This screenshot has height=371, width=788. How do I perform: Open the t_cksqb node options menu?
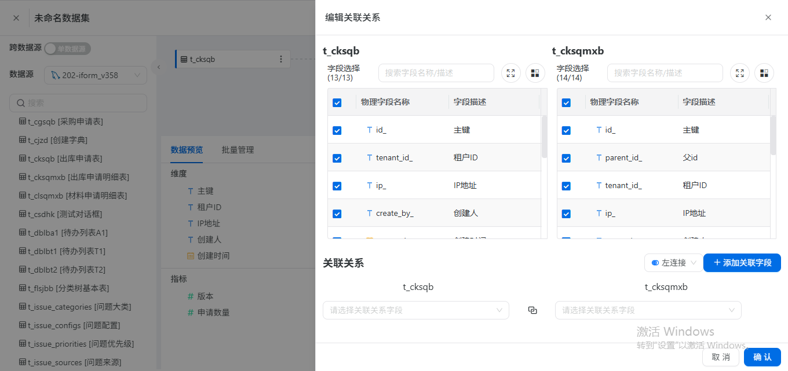[281, 59]
